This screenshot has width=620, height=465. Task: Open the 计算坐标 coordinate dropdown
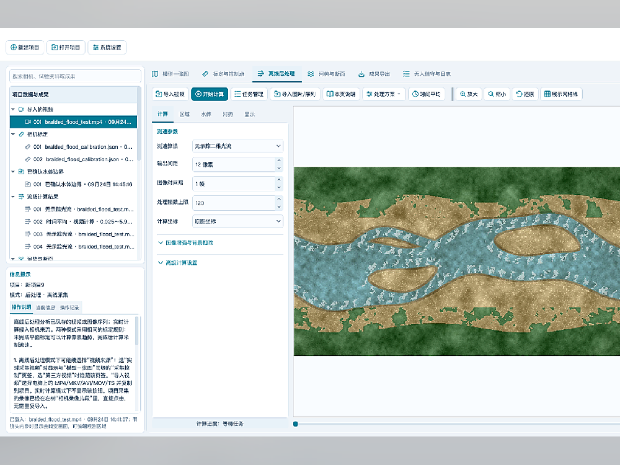(x=237, y=221)
